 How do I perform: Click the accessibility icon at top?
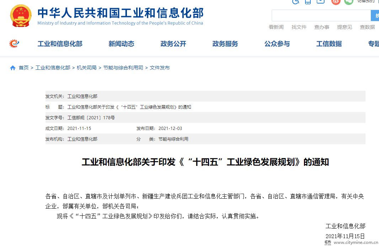click(295, 1)
